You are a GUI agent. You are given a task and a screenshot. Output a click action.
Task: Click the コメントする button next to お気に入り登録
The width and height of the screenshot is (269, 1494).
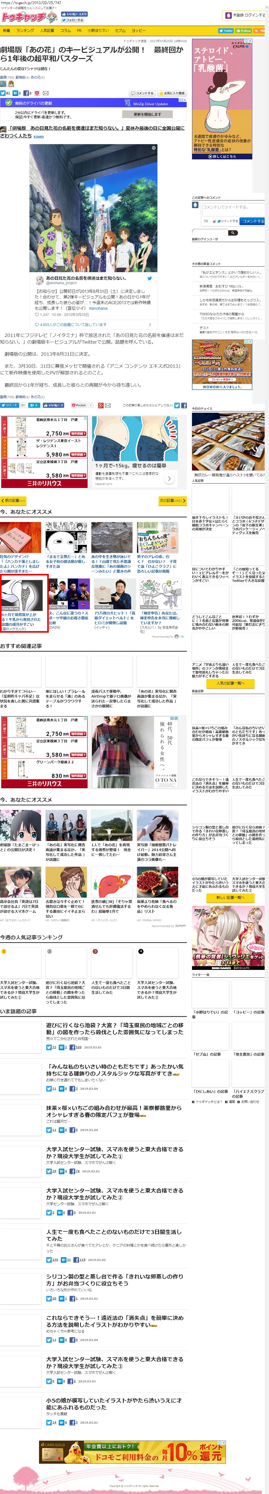[143, 93]
